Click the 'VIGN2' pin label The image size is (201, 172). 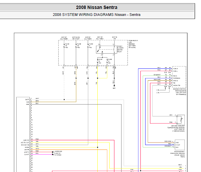[27, 148]
